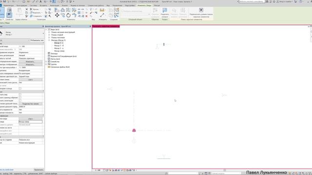Select Легенды in project browser

coord(54,53)
